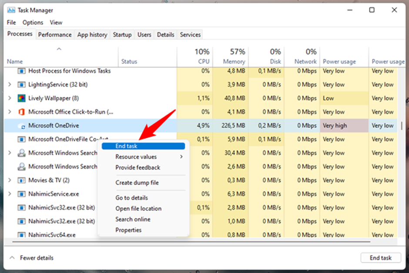The height and width of the screenshot is (273, 409).
Task: Click the End task button at bottom right
Action: pyautogui.click(x=381, y=258)
